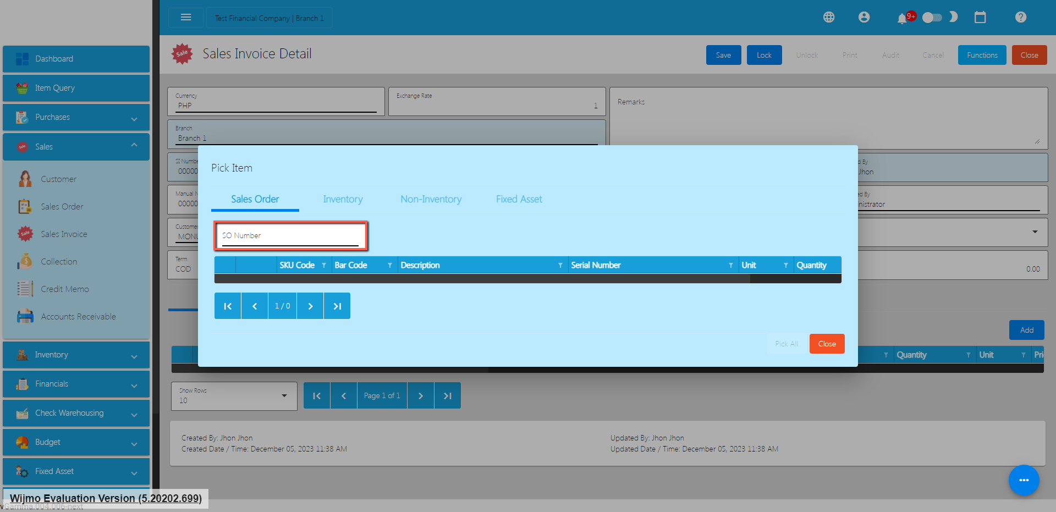
Task: Click the help question mark icon
Action: [1021, 18]
